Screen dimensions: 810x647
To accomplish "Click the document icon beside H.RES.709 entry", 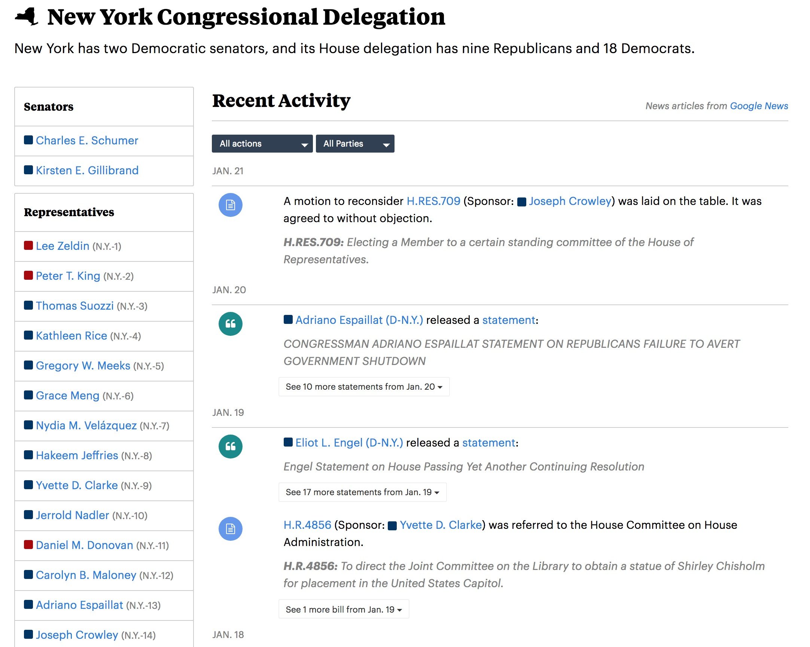I will pos(230,205).
